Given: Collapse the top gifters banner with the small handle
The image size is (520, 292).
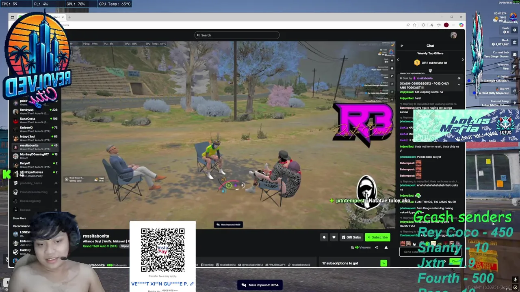Looking at the screenshot, I should (430, 71).
